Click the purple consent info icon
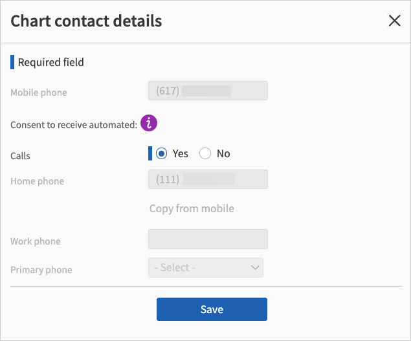411x341 pixels. [x=150, y=122]
